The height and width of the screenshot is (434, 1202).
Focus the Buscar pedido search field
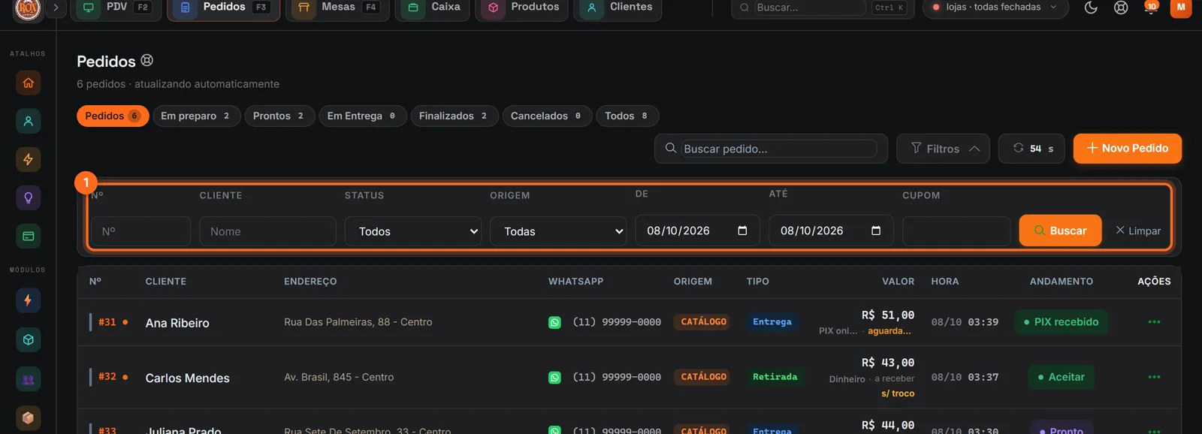[780, 149]
